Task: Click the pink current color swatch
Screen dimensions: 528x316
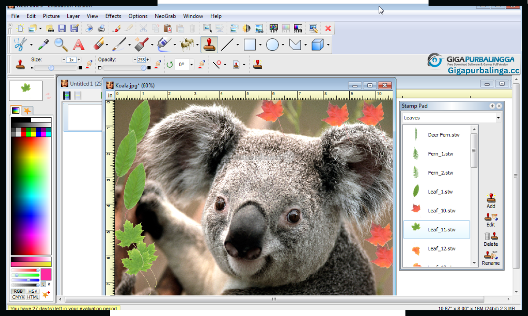Action: (x=46, y=275)
